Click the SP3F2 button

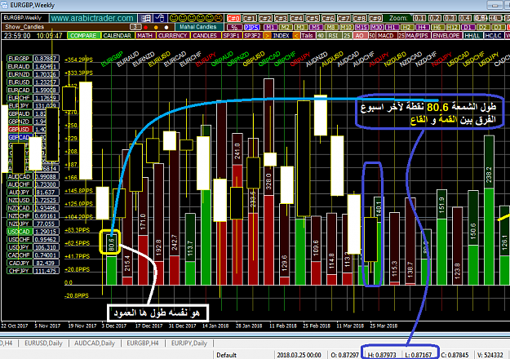pyautogui.click(x=252, y=35)
